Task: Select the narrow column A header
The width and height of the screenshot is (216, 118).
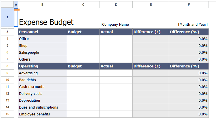Action: (16, 5)
